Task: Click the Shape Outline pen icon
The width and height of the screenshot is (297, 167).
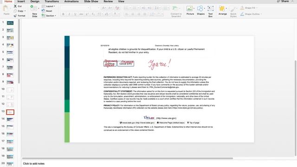Action: [x=242, y=14]
